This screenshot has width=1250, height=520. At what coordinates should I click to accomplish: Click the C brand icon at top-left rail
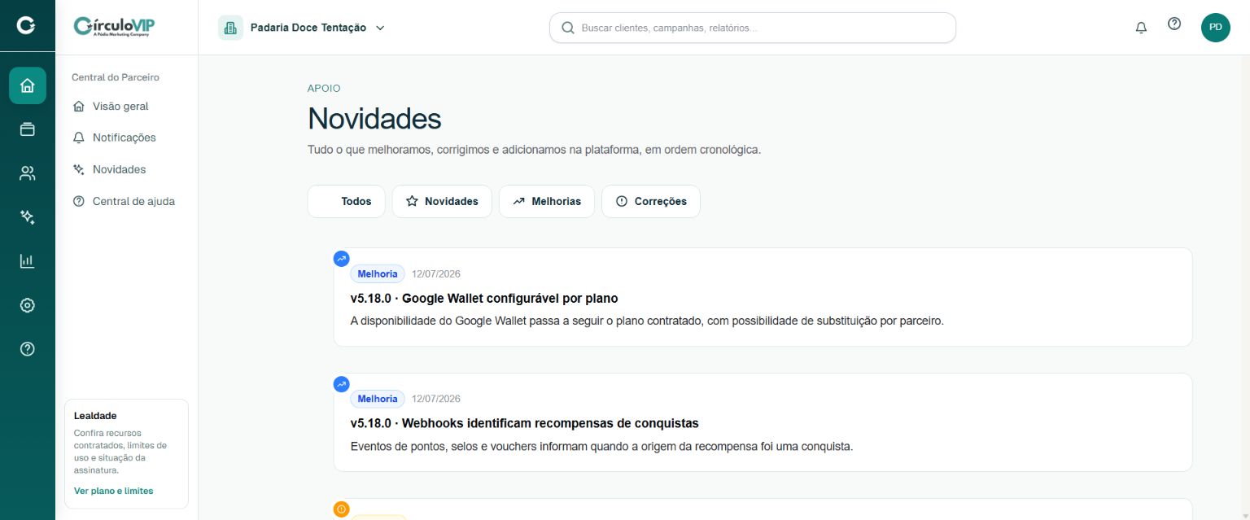pos(27,27)
